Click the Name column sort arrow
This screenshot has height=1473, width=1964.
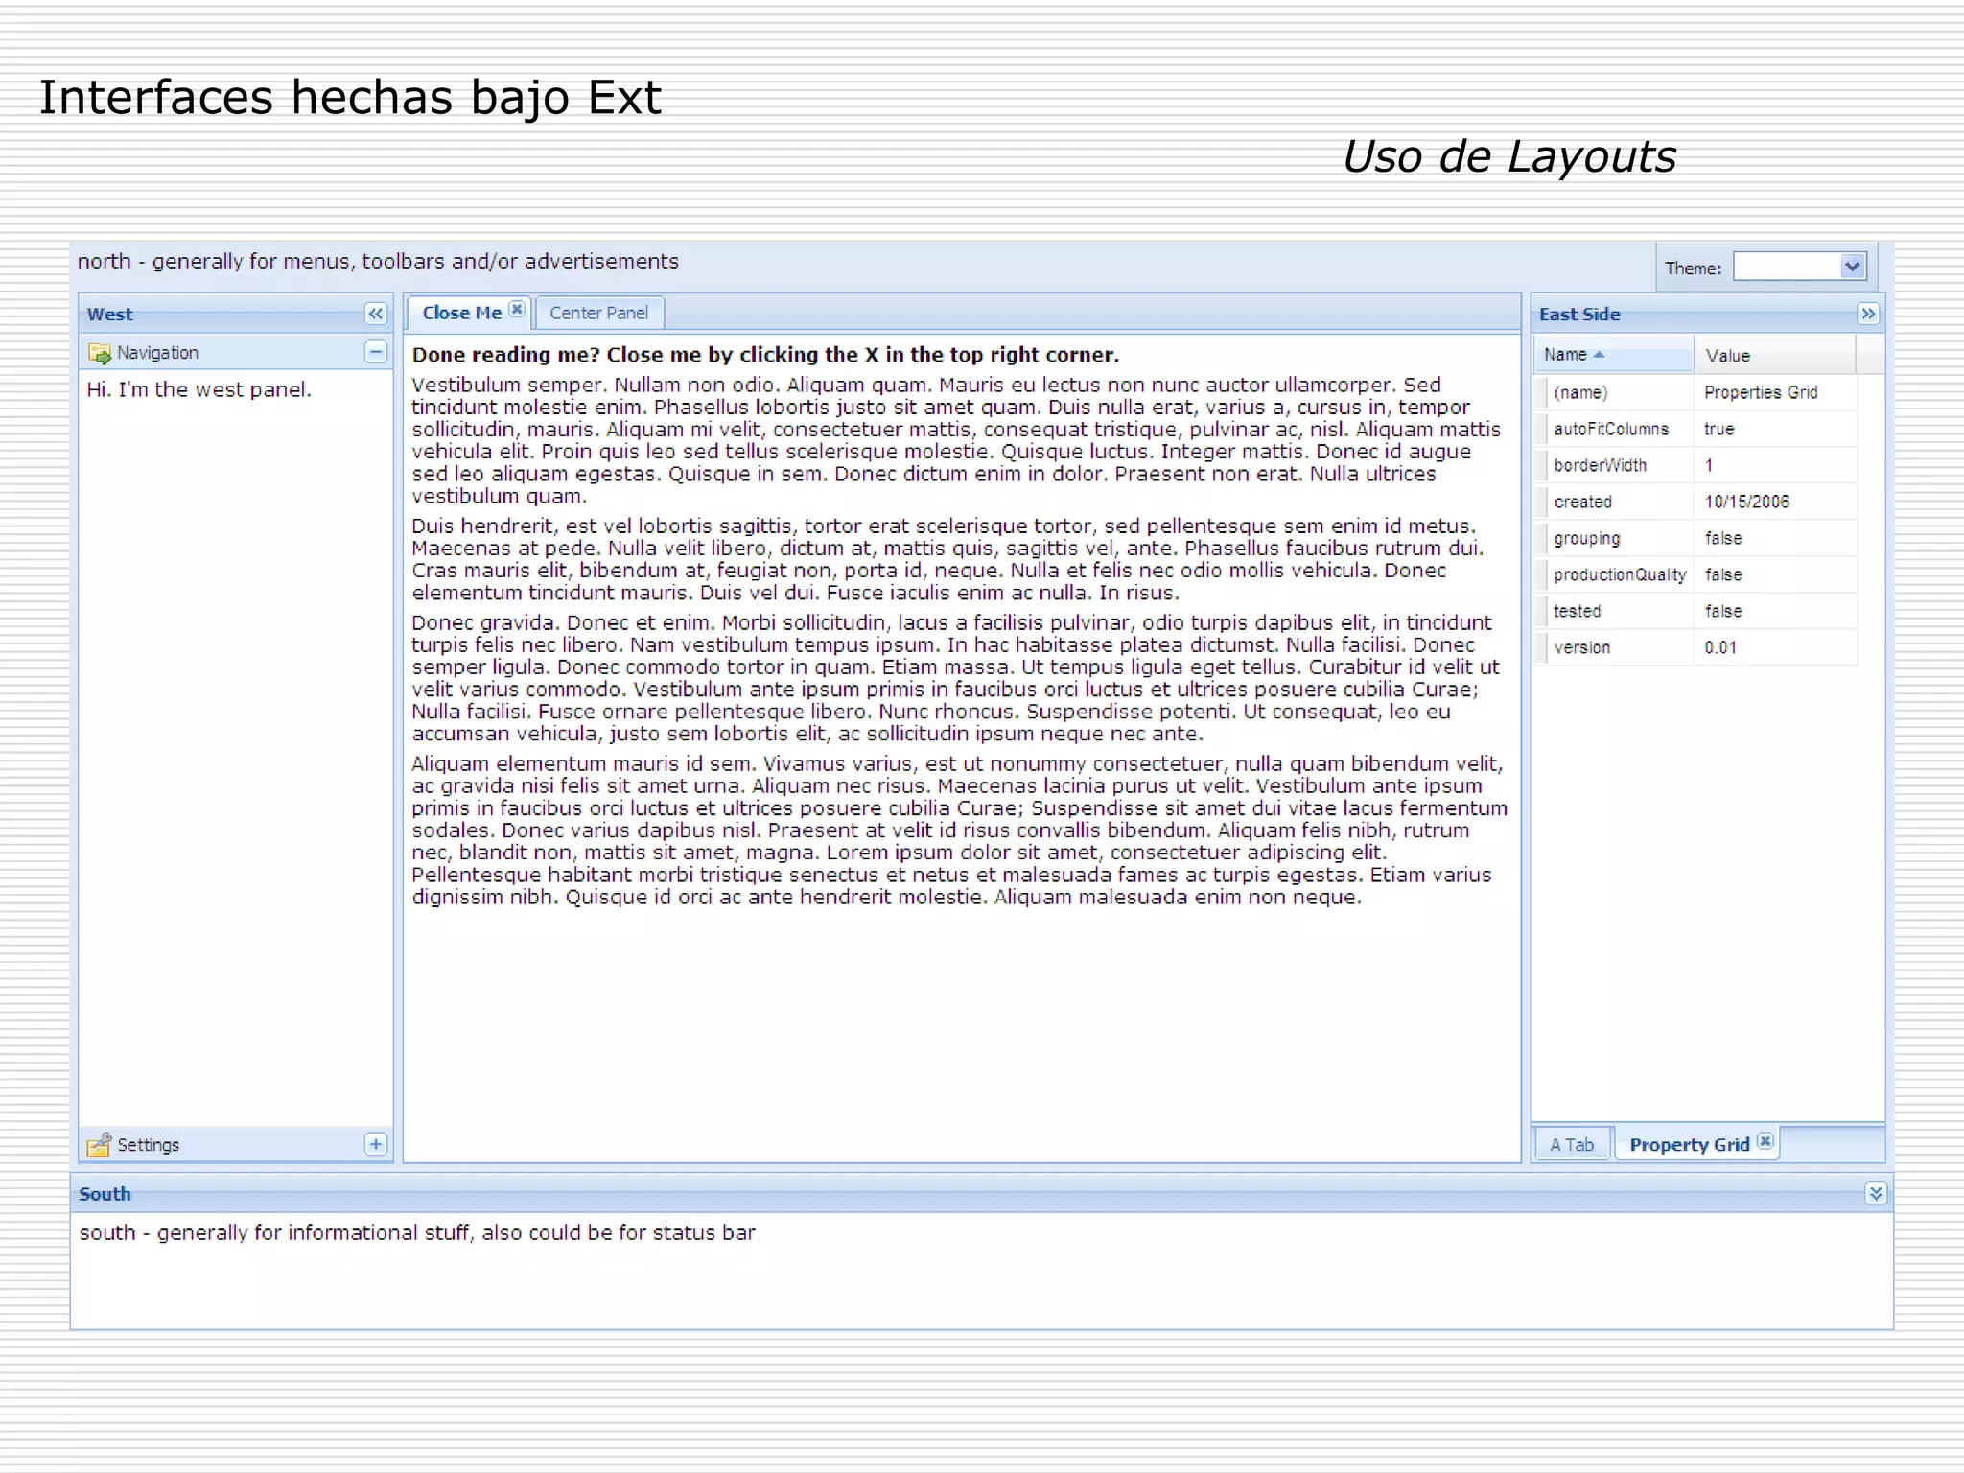[1599, 355]
